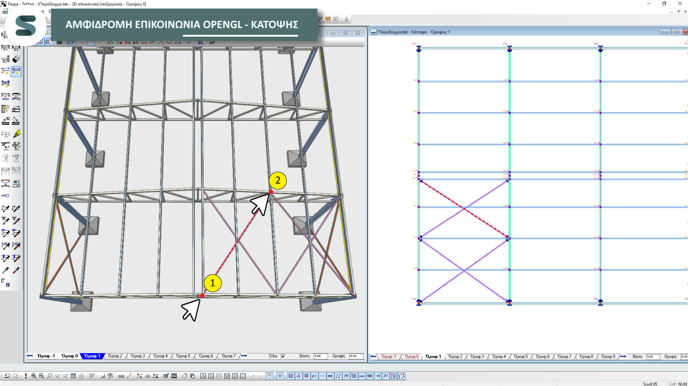
Task: Select the ruler measure tool icon
Action: coord(121,376)
